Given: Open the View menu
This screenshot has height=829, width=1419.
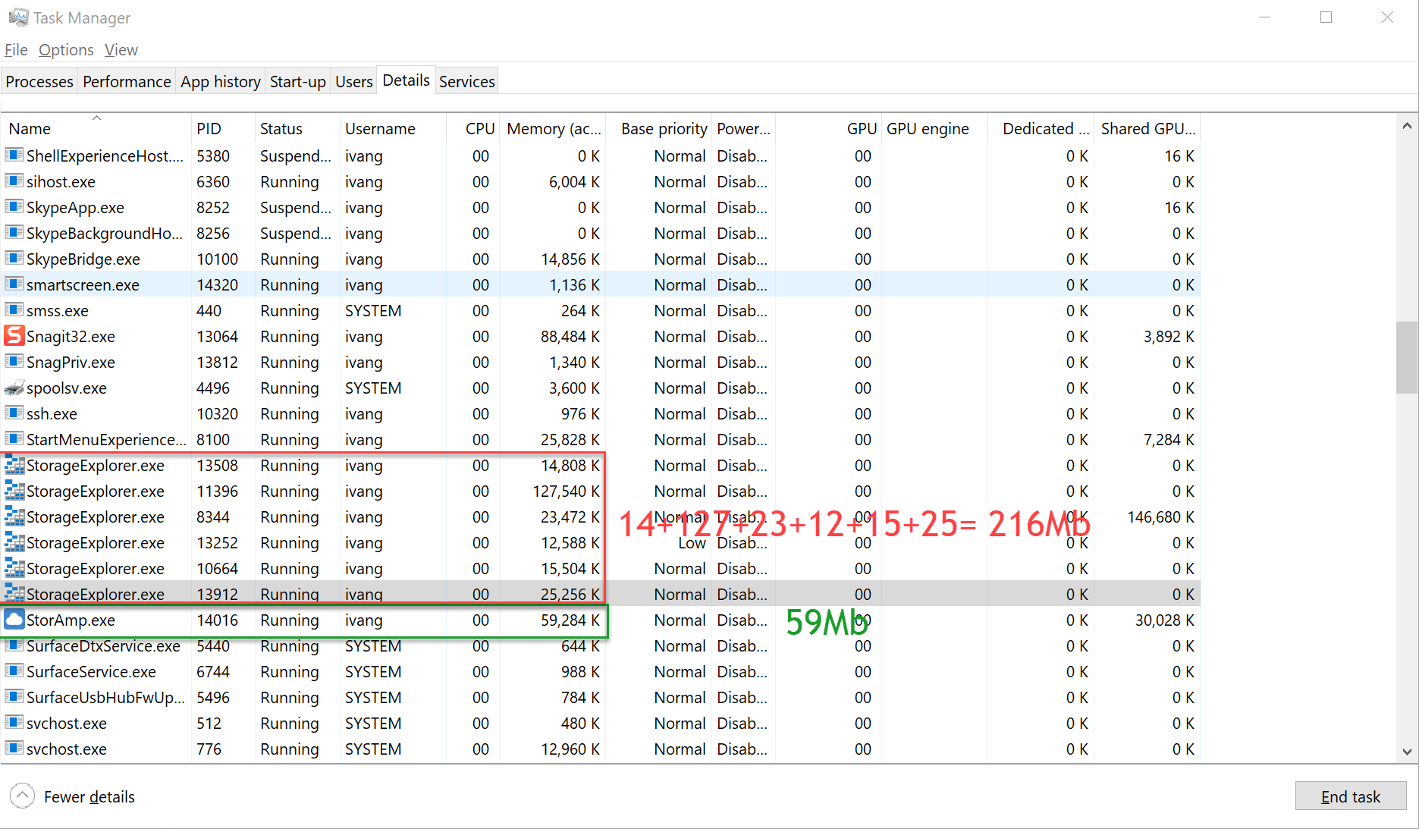Looking at the screenshot, I should (x=121, y=50).
